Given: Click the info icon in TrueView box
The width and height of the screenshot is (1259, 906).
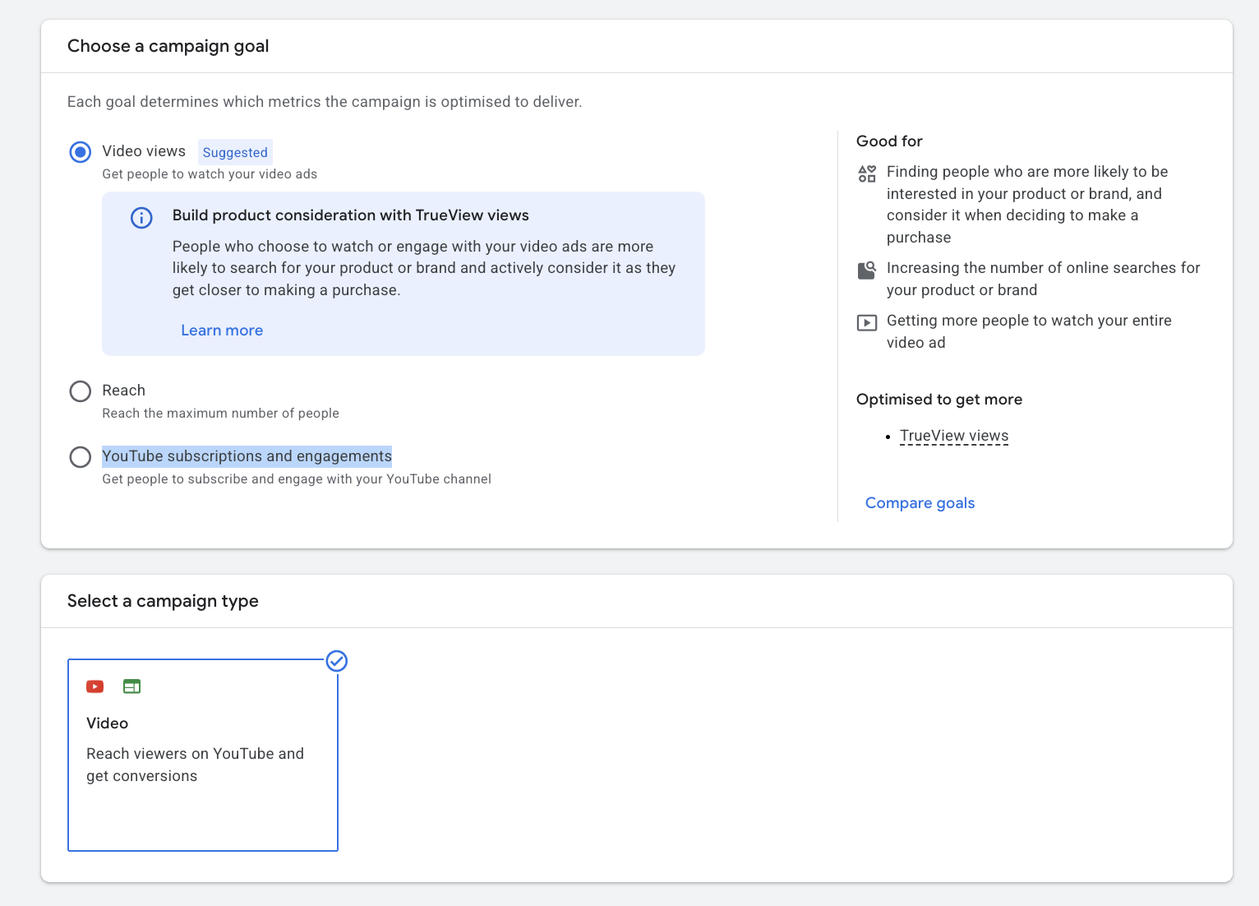Looking at the screenshot, I should coord(141,218).
